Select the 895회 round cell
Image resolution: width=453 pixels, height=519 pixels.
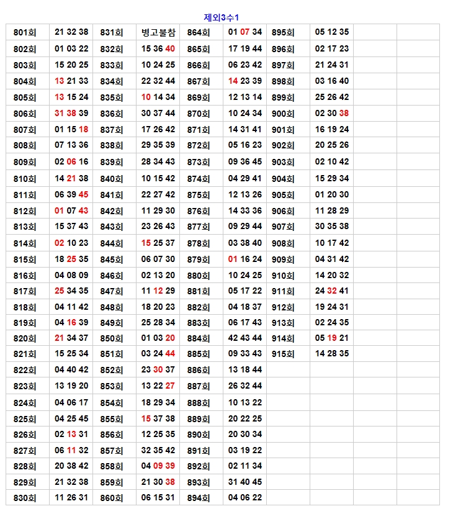[283, 32]
